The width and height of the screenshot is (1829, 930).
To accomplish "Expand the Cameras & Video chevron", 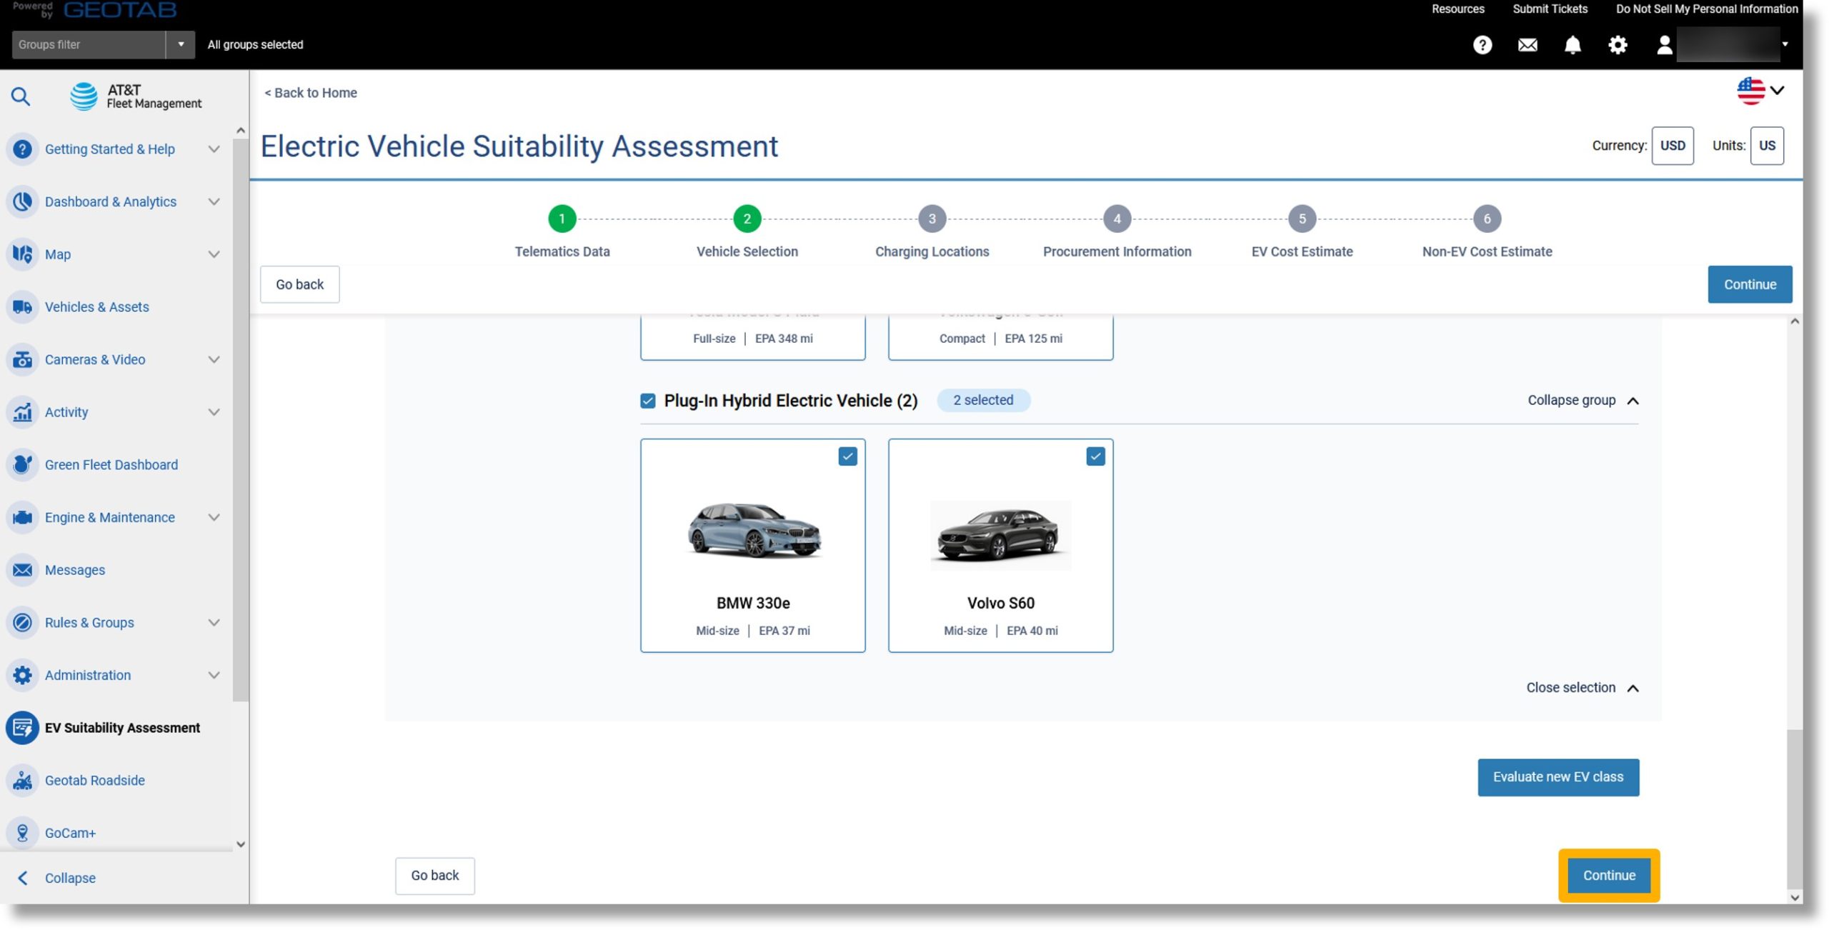I will tap(214, 359).
